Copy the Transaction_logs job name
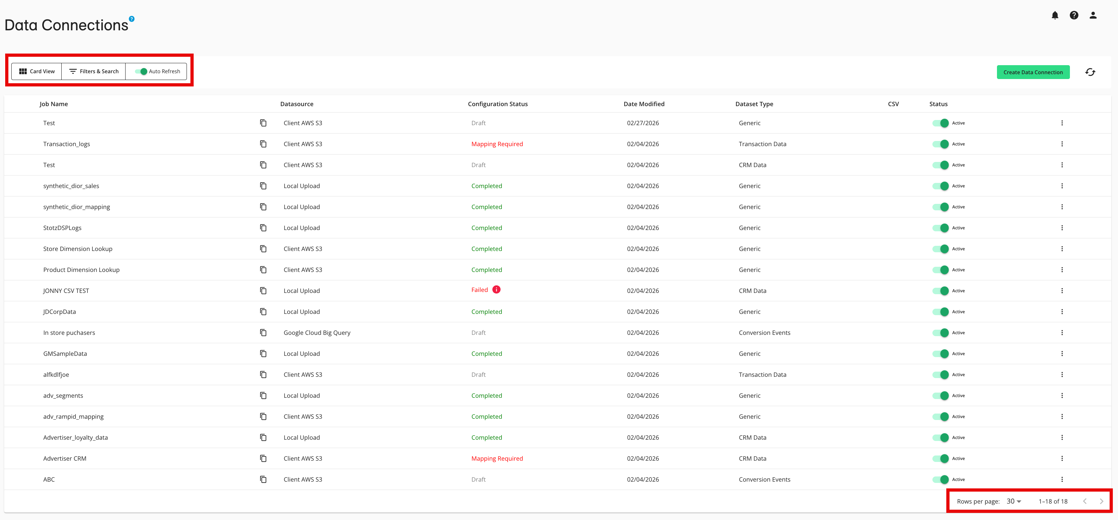1118x520 pixels. click(x=263, y=144)
